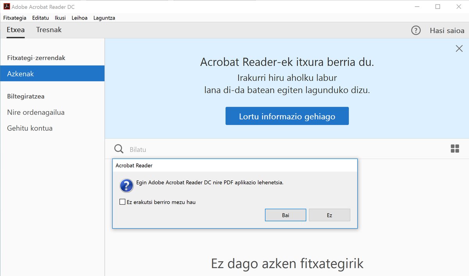Open the Leihoa menu
Image resolution: width=469 pixels, height=276 pixels.
(80, 18)
